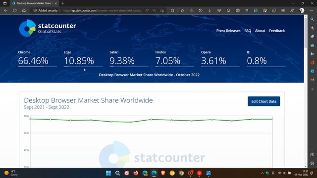Open the browser home page icon

24,10
